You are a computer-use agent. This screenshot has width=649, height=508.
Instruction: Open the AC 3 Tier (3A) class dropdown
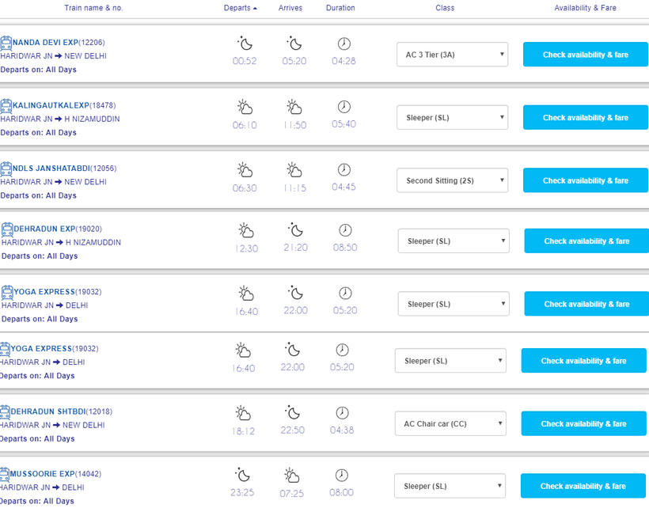[x=452, y=55]
